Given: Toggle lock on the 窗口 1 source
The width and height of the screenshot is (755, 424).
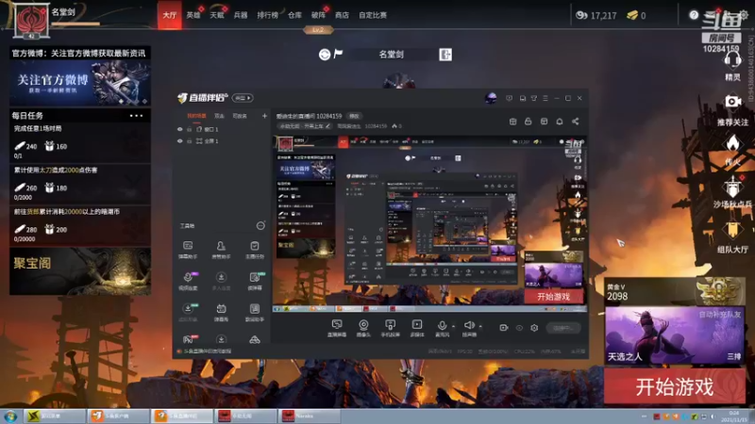Looking at the screenshot, I should pyautogui.click(x=190, y=129).
